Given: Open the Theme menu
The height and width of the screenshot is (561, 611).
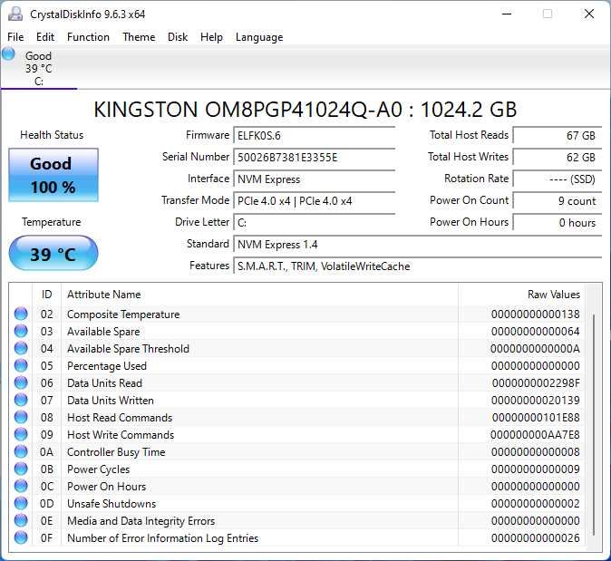Looking at the screenshot, I should coord(139,37).
